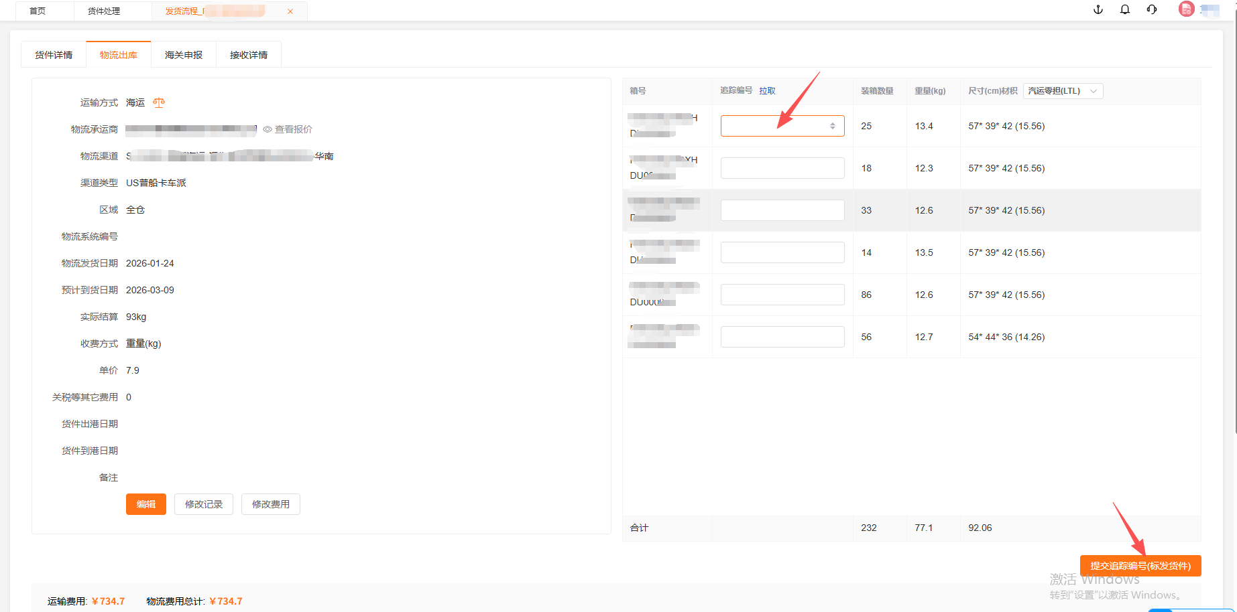Click the anchor icon in top bar
The image size is (1237, 612).
coord(1098,9)
